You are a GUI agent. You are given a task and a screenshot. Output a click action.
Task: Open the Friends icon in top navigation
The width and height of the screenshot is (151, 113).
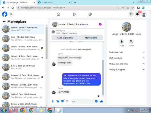pos(74,14)
